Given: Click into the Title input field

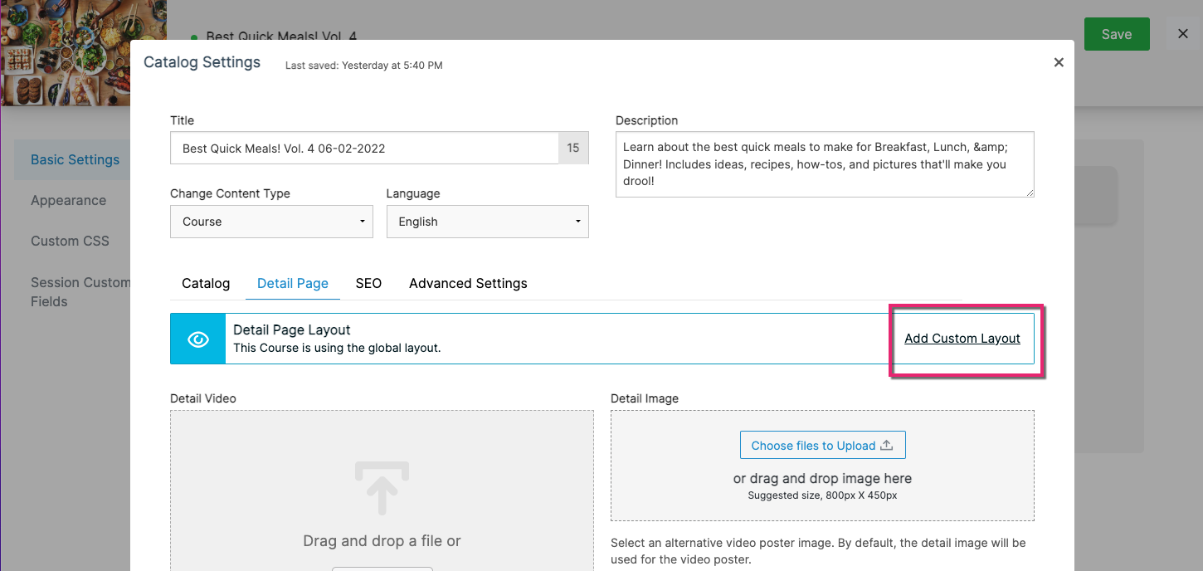Looking at the screenshot, I should click(x=365, y=149).
